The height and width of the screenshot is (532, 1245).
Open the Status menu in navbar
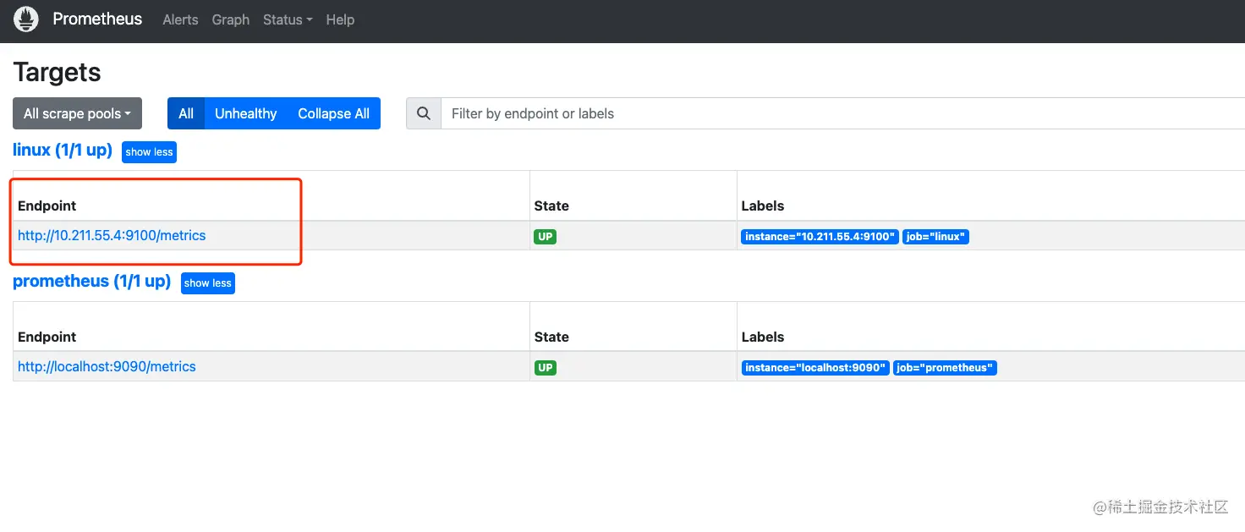coord(288,19)
